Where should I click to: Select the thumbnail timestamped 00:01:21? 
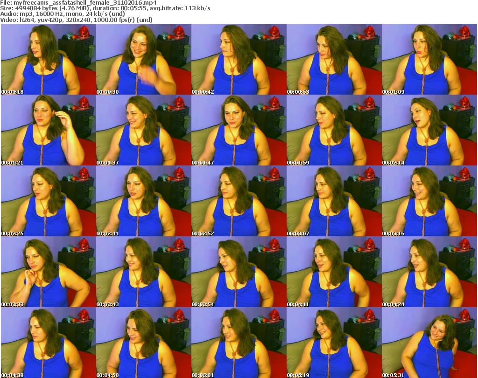(49, 130)
